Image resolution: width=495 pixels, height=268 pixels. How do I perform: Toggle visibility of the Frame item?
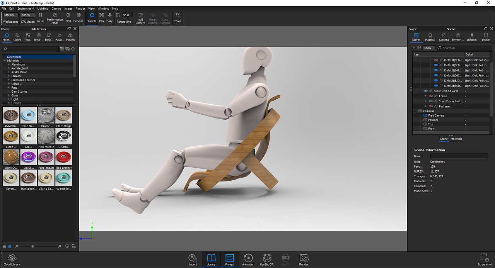[x=431, y=96]
